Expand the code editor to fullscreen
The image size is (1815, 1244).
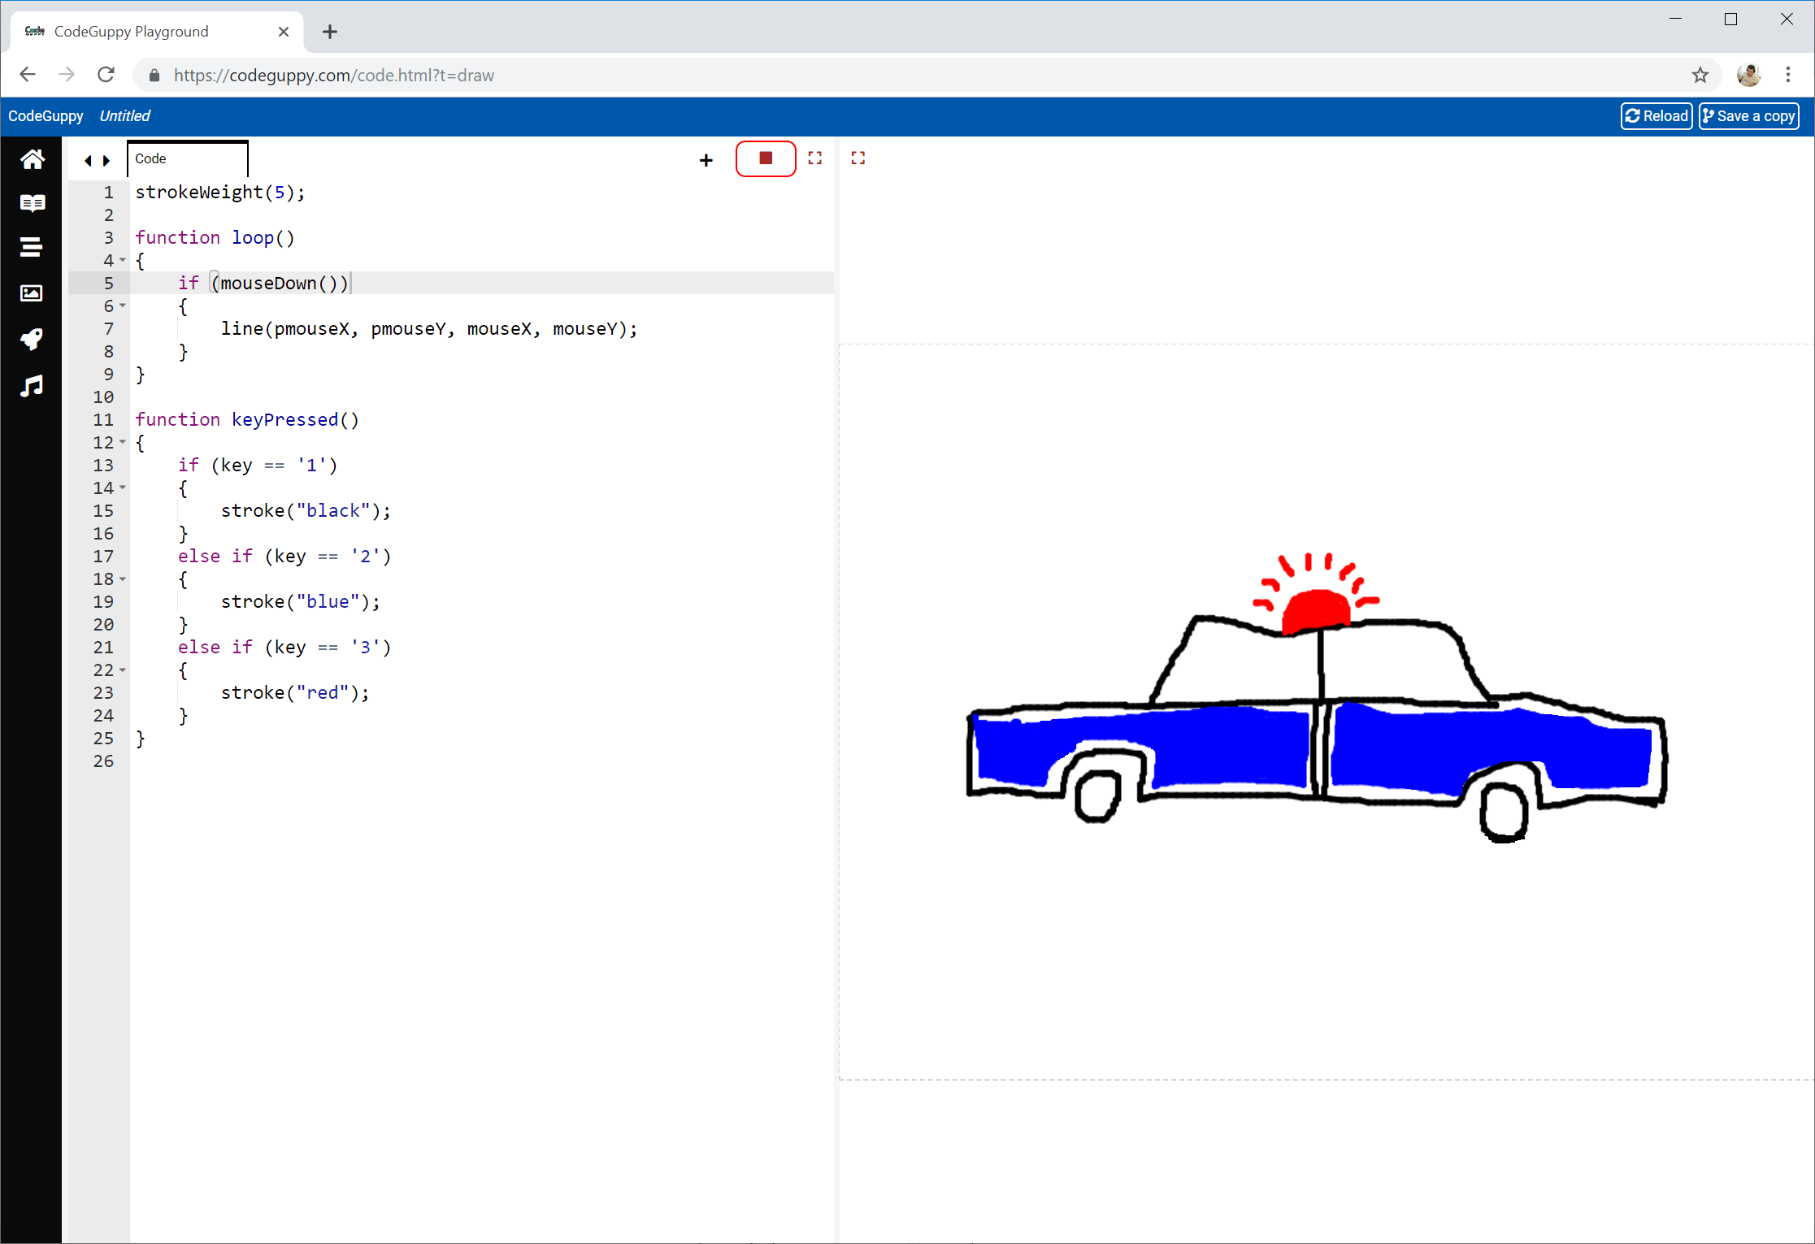click(x=814, y=158)
